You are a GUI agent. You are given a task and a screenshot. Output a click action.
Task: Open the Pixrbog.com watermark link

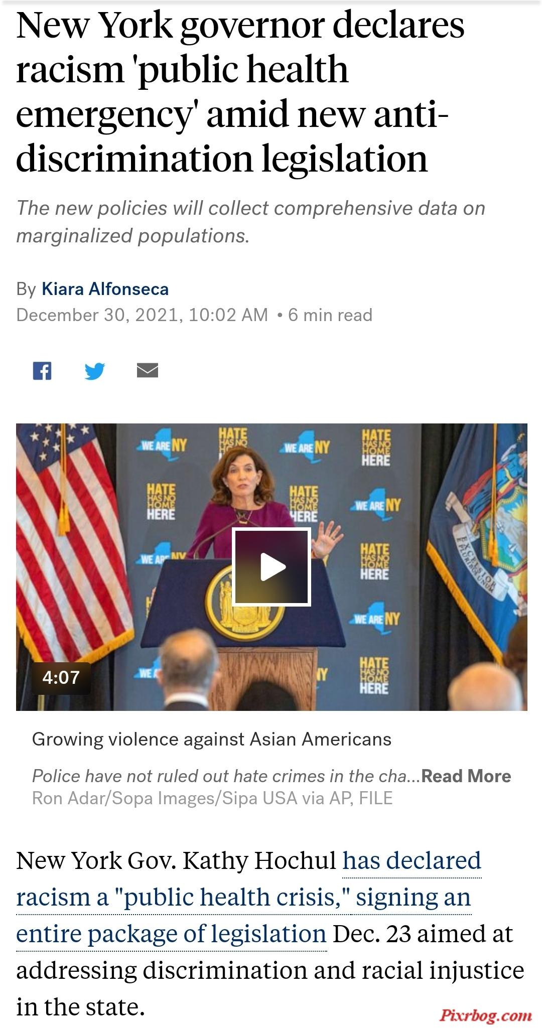(x=485, y=1015)
